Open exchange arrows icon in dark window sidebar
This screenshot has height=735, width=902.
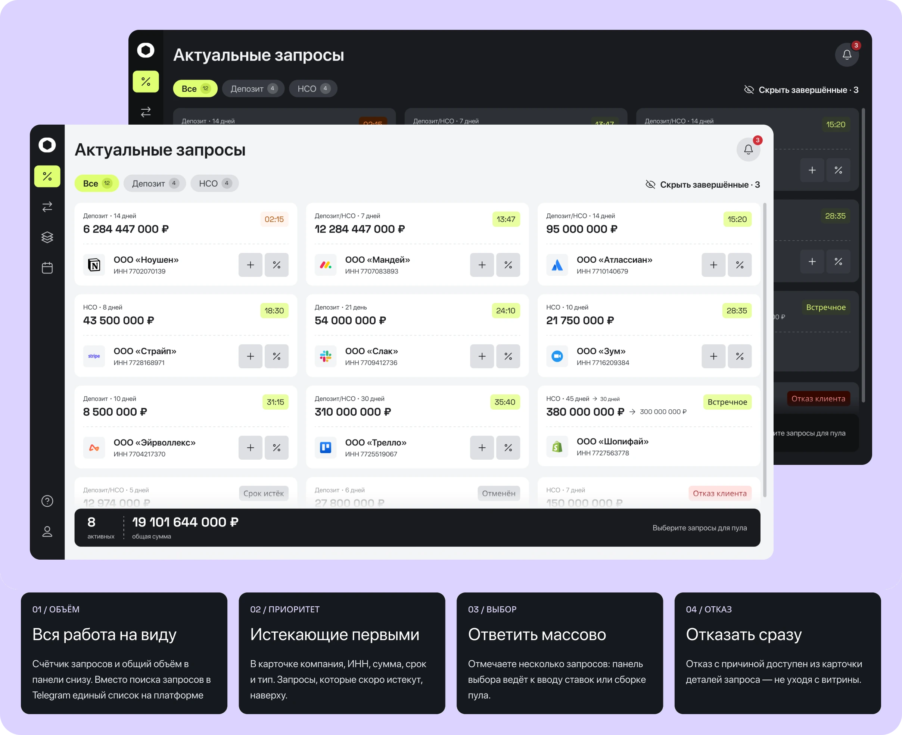[146, 112]
